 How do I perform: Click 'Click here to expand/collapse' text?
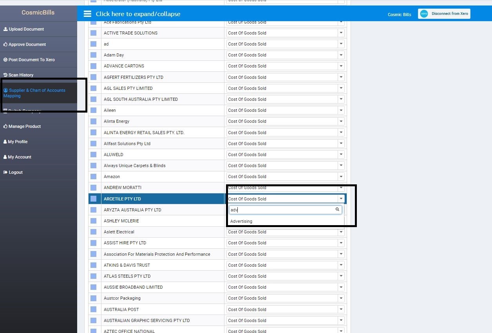pyautogui.click(x=138, y=14)
